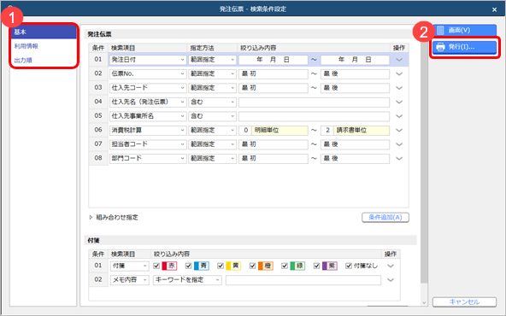
Task: Click the 画面(V) screen button
Action: pos(464,30)
